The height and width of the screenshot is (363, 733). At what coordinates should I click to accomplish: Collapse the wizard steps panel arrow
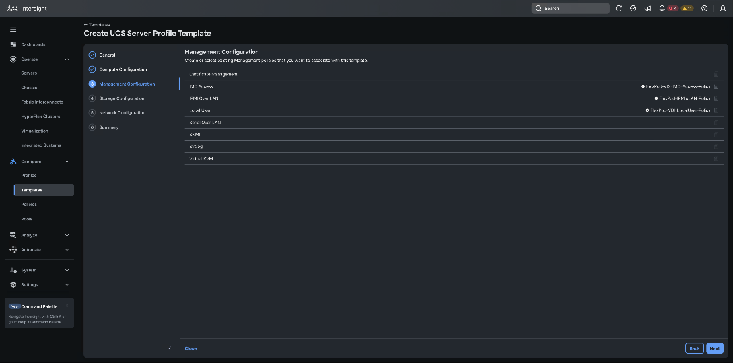click(x=170, y=348)
